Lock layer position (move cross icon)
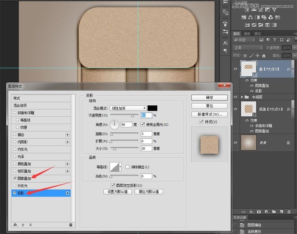Viewport: 297px width, 234px height. (257, 55)
